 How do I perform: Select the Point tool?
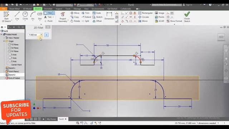click(x=48, y=21)
